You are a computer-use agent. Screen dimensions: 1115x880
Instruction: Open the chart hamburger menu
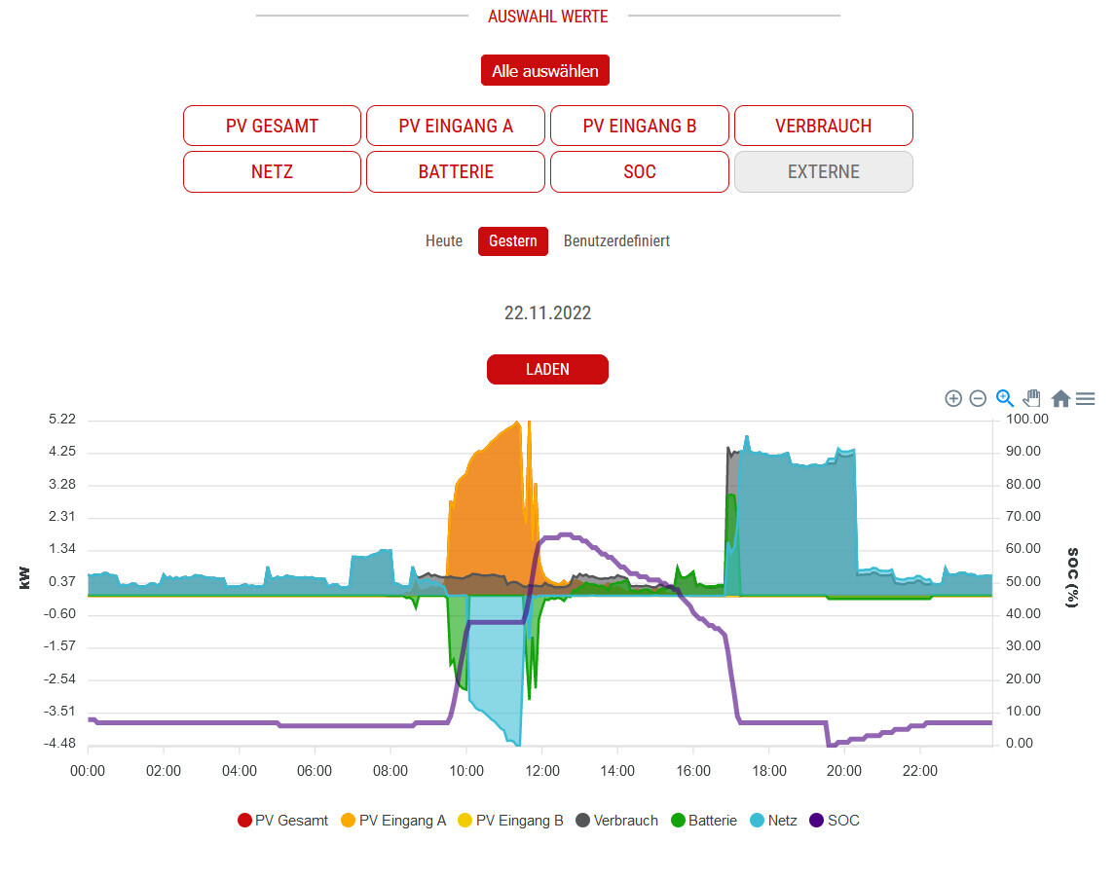(1086, 398)
